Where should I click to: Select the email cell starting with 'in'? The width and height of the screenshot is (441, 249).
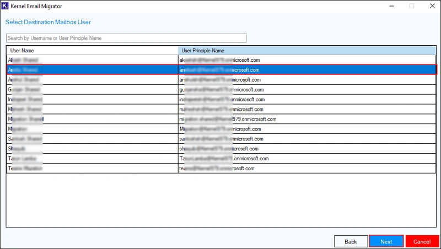[x=307, y=100]
